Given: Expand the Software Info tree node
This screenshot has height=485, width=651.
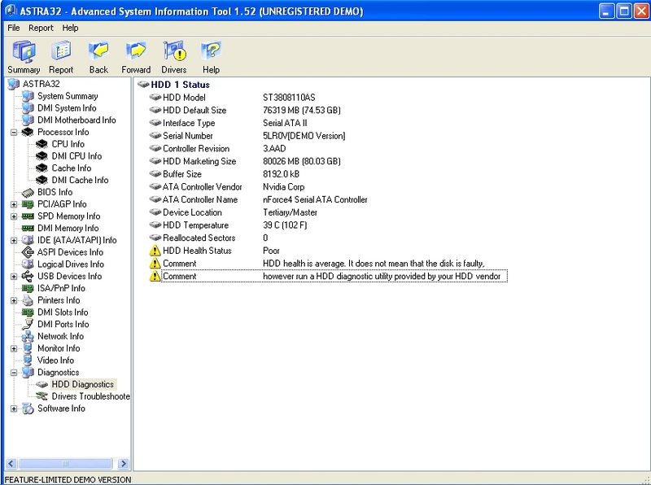Looking at the screenshot, I should 14,409.
